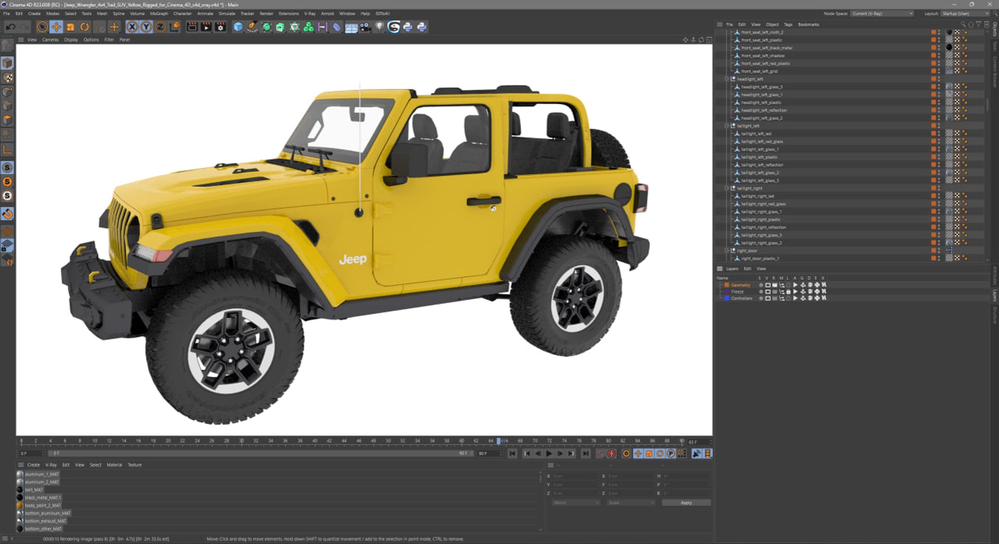
Task: Open Node Space dropdown
Action: tap(882, 14)
